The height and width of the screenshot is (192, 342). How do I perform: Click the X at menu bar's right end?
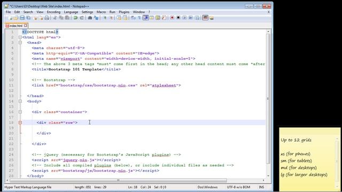[x=268, y=12]
